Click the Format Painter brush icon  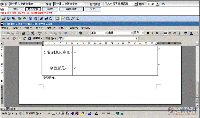pyautogui.click(x=60, y=33)
